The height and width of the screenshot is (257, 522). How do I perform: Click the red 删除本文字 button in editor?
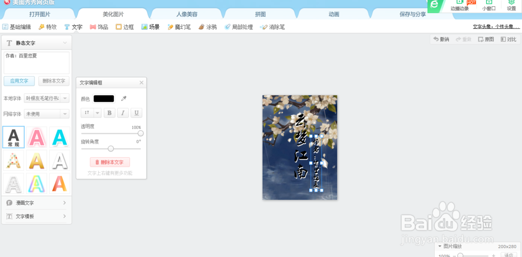point(110,162)
